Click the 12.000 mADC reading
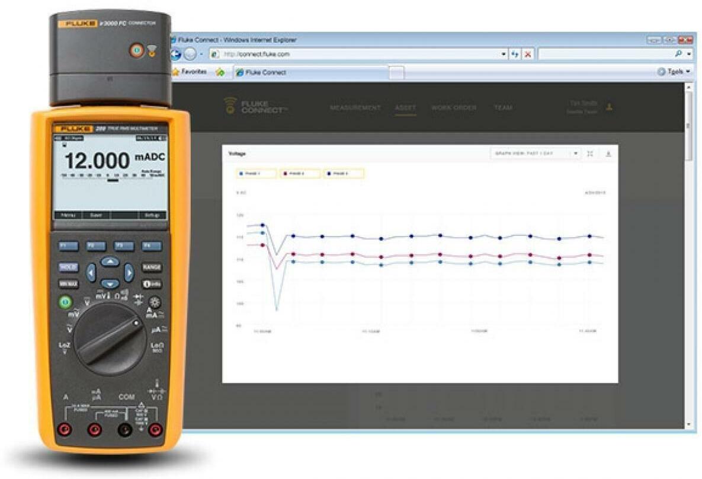The height and width of the screenshot is (479, 702). pyautogui.click(x=114, y=160)
